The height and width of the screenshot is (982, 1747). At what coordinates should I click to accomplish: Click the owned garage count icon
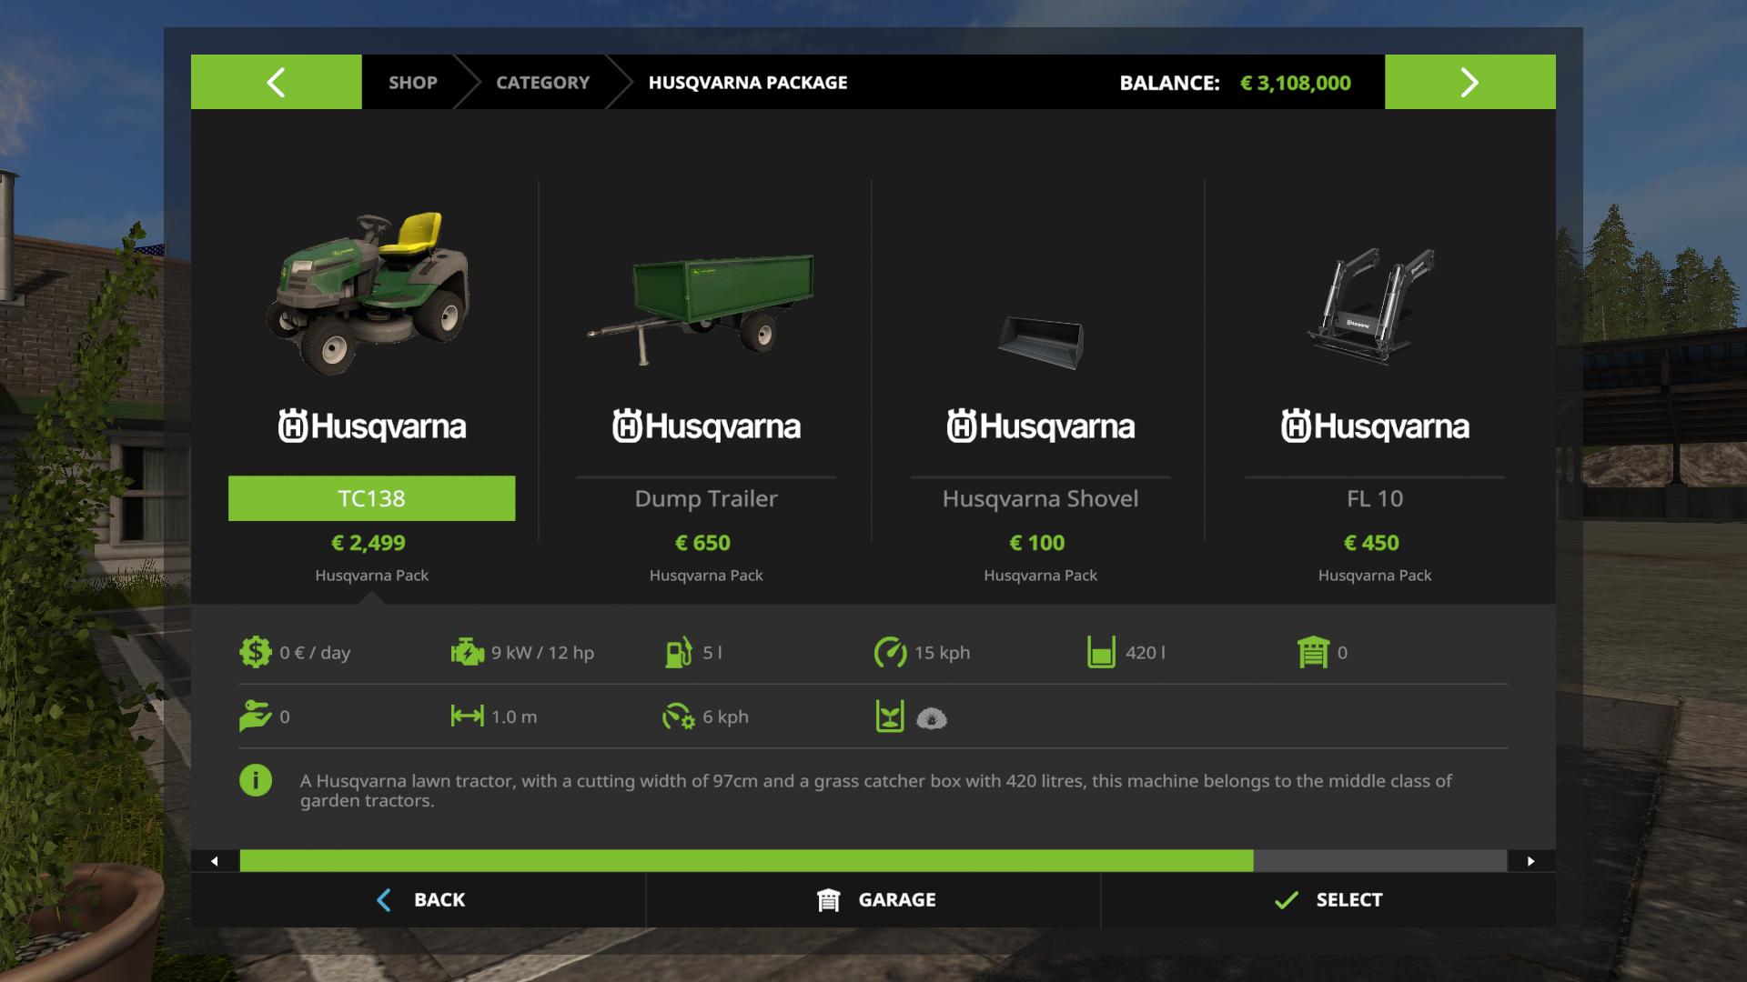(1313, 652)
